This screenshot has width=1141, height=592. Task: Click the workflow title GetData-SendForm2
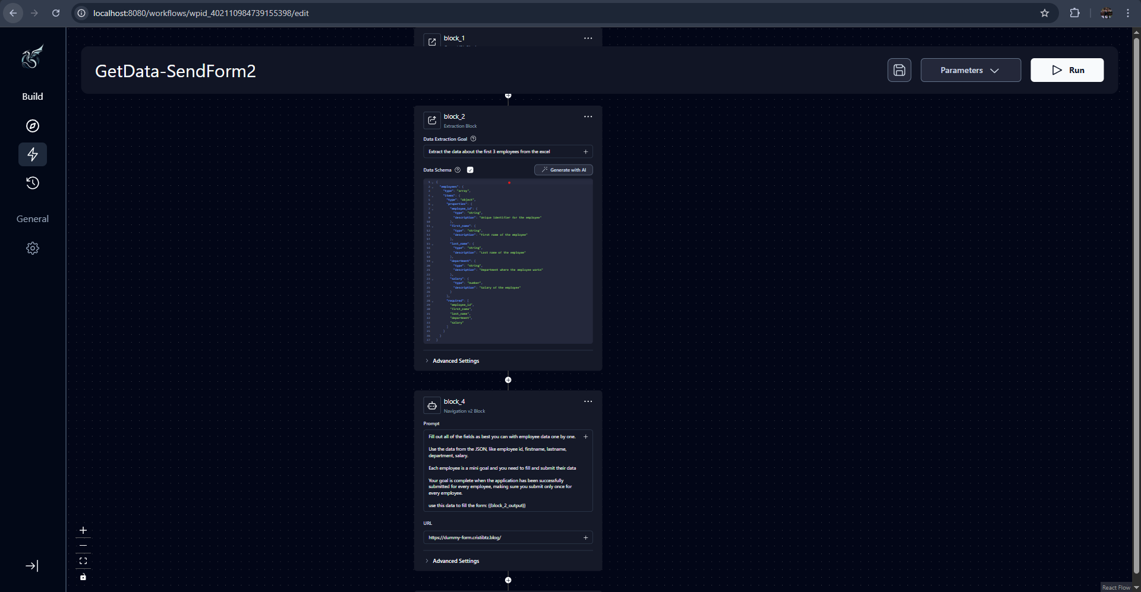[x=175, y=71]
